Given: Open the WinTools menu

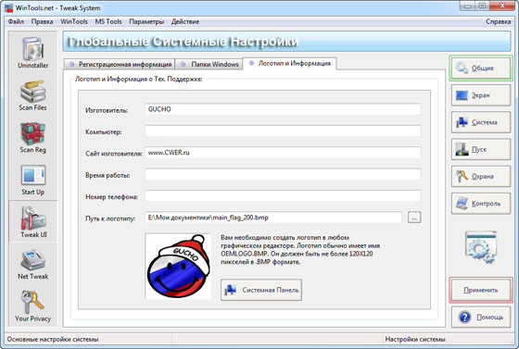Looking at the screenshot, I should coord(74,21).
